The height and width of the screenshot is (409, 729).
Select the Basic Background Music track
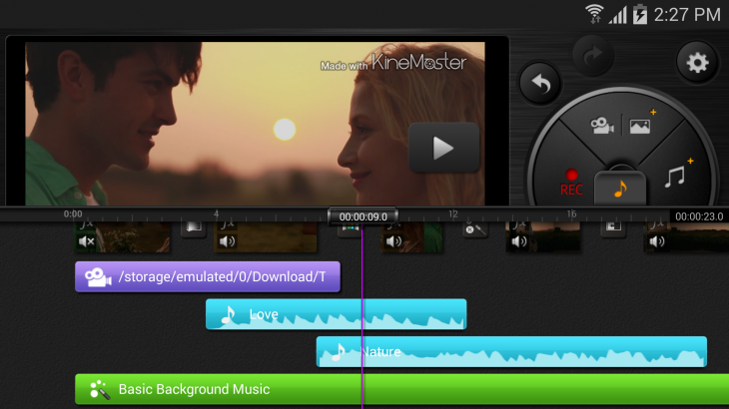[x=399, y=389]
